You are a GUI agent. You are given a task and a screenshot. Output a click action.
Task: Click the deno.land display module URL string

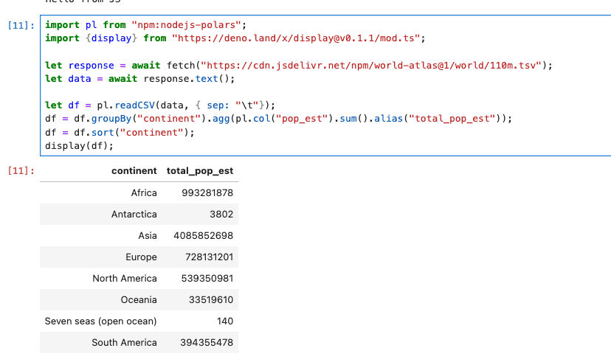298,38
